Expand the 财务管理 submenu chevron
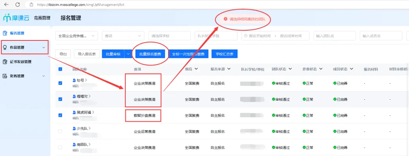Screen dimensions: 409x156 44,76
